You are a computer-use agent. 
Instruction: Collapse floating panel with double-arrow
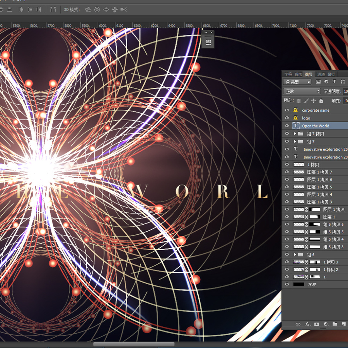pyautogui.click(x=206, y=32)
